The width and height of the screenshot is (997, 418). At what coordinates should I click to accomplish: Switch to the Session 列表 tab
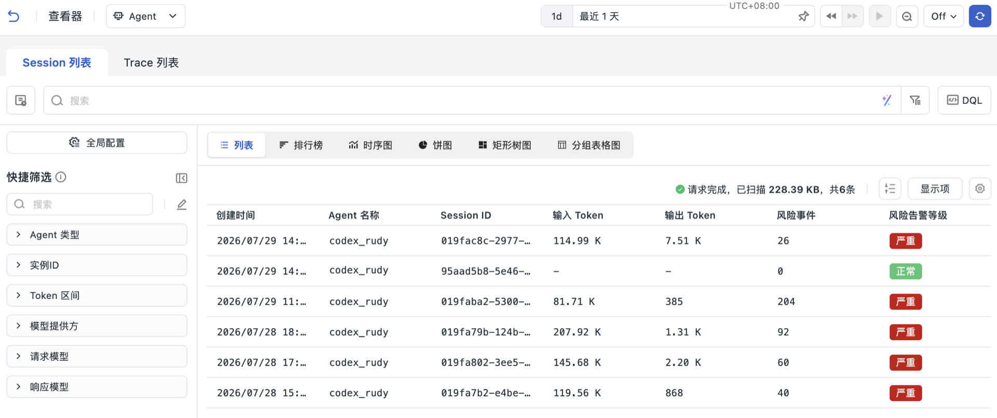coord(57,62)
